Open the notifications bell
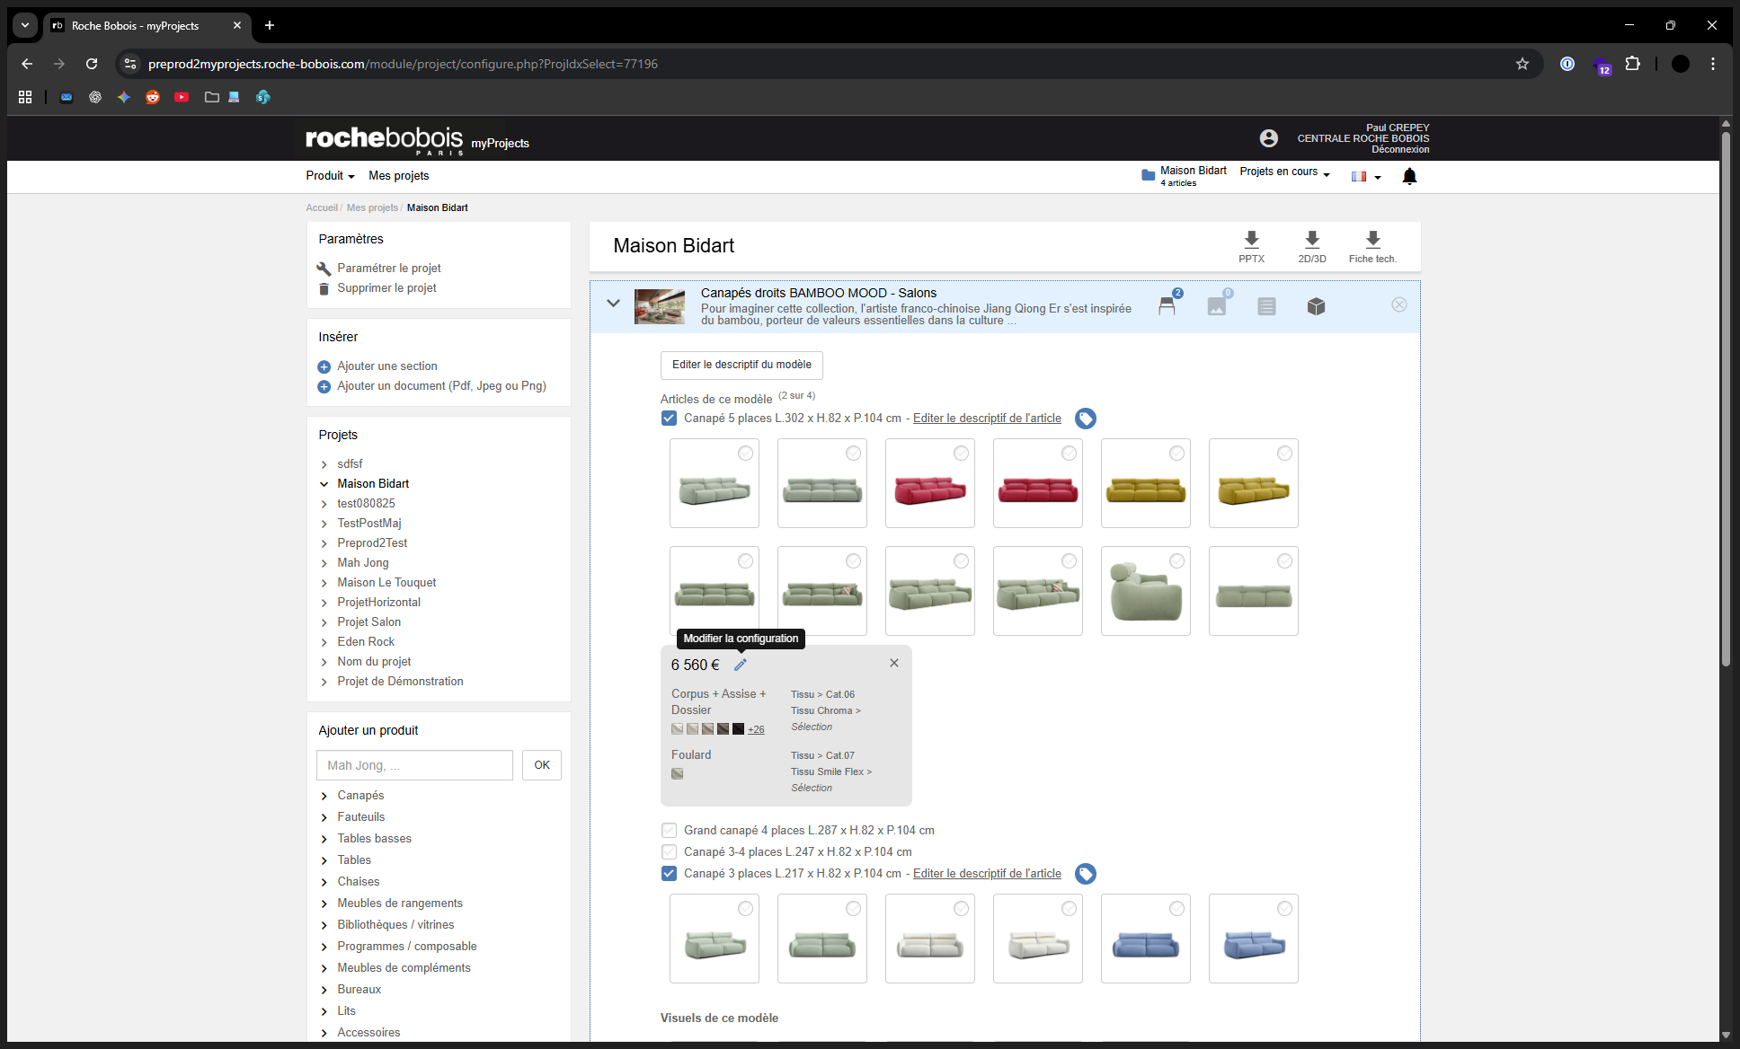1740x1049 pixels. click(x=1409, y=176)
